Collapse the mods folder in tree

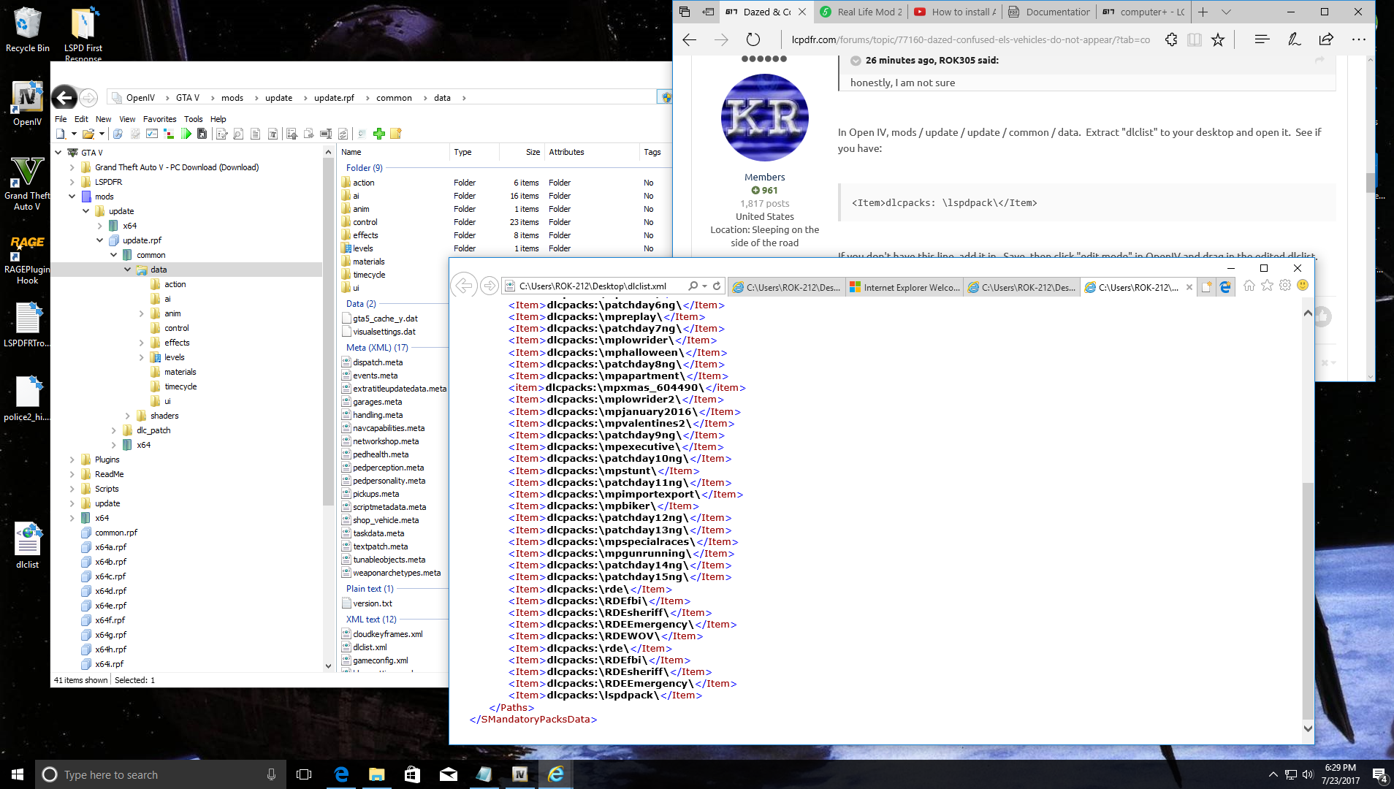72,197
